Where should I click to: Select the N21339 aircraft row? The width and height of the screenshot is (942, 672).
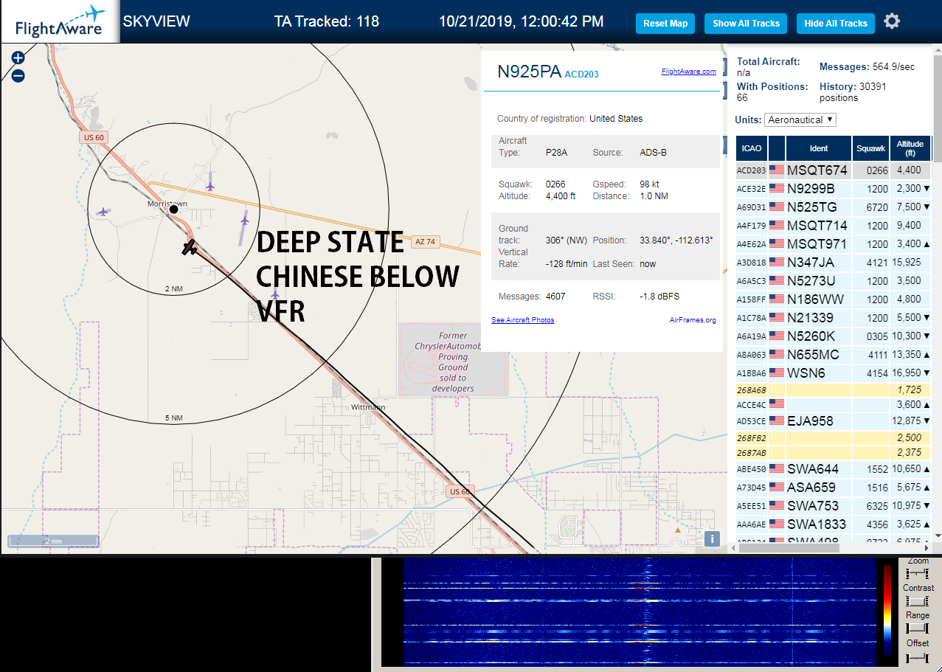[x=834, y=318]
